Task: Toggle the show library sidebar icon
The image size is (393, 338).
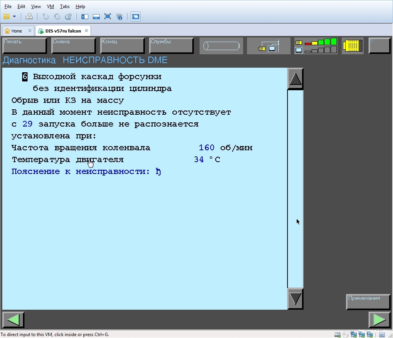Action: pyautogui.click(x=85, y=16)
